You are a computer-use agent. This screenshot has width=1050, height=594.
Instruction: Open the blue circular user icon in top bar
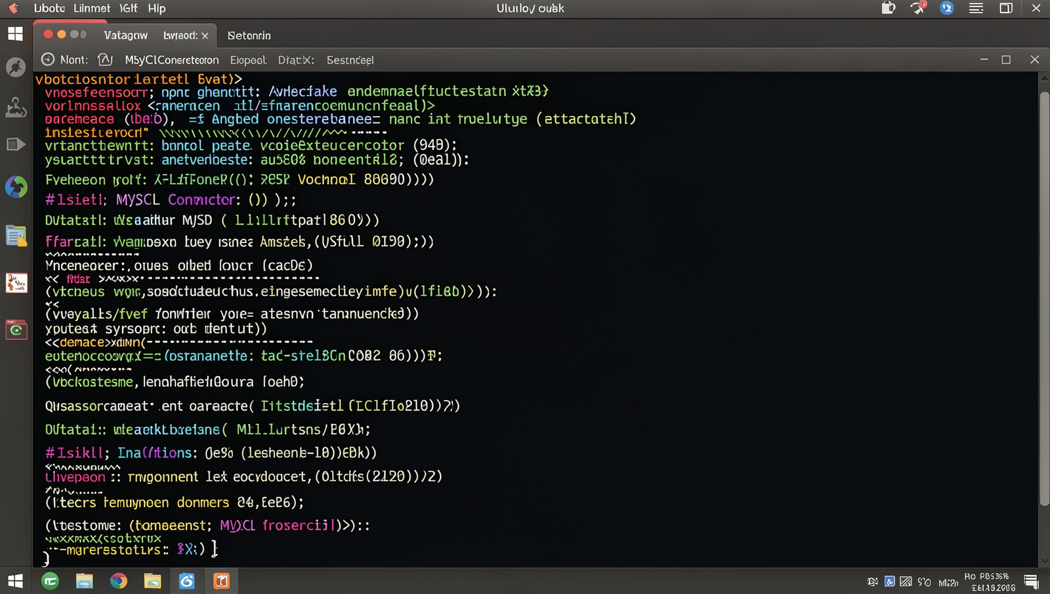tap(947, 8)
